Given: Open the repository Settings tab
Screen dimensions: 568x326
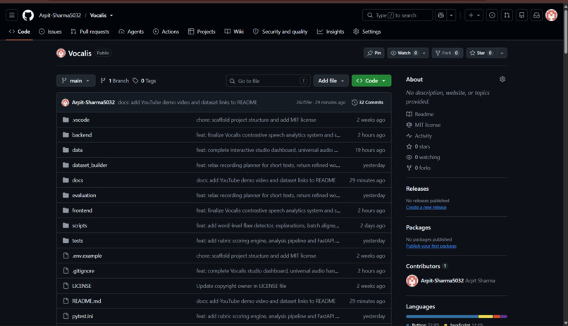Looking at the screenshot, I should point(367,32).
